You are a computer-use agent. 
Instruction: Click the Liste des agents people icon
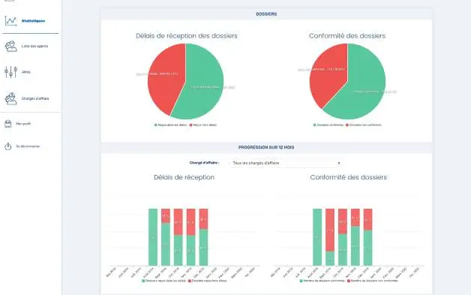pos(10,47)
